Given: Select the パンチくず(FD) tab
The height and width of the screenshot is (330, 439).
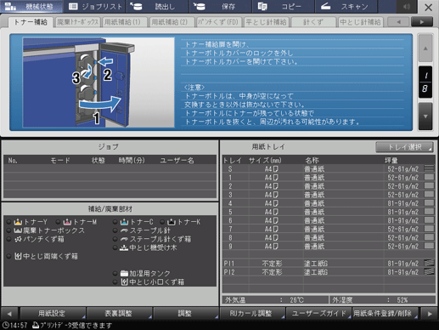Looking at the screenshot, I should [218, 22].
